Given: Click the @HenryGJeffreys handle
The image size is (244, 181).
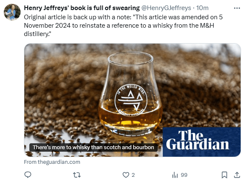Looking at the screenshot, I should 166,8.
